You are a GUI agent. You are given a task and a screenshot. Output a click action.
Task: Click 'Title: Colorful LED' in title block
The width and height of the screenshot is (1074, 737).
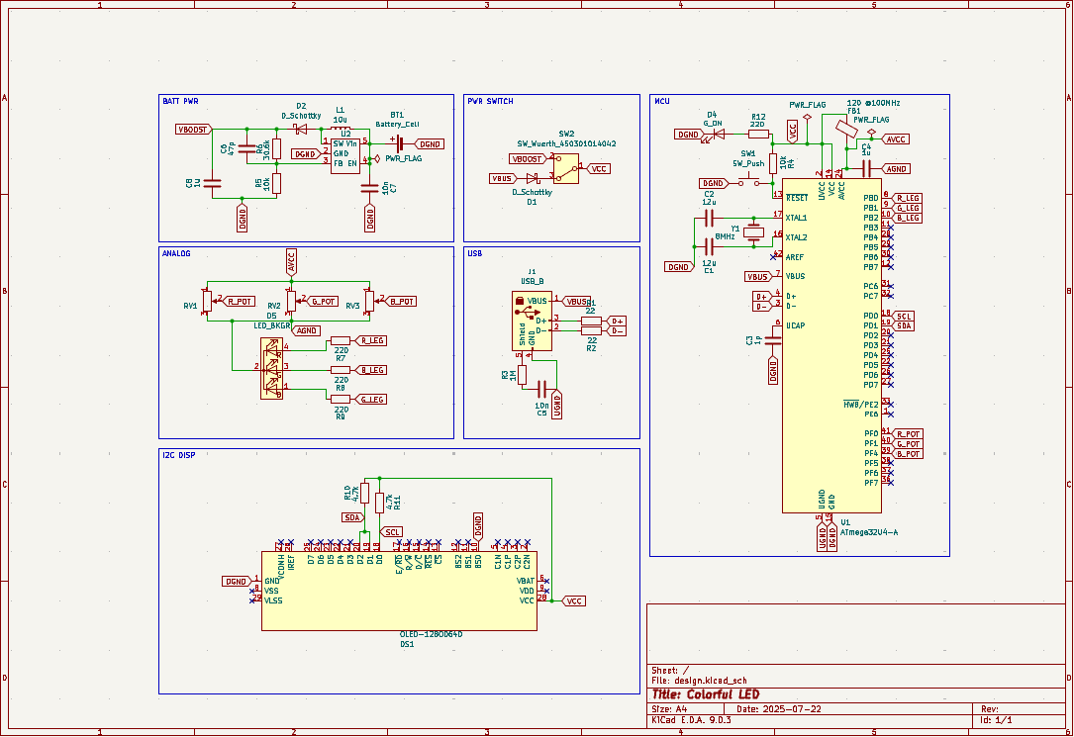click(705, 694)
